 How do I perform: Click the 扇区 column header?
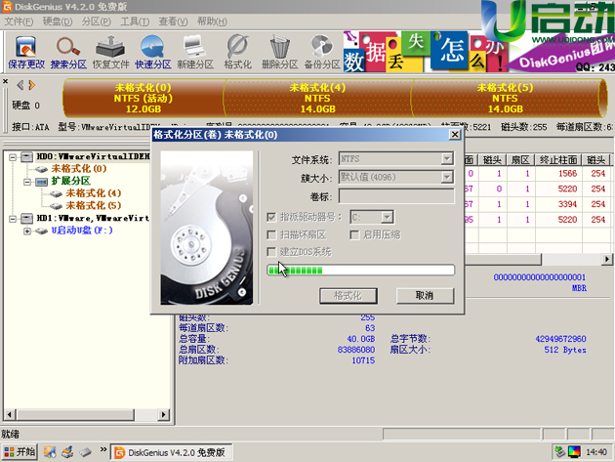click(520, 160)
